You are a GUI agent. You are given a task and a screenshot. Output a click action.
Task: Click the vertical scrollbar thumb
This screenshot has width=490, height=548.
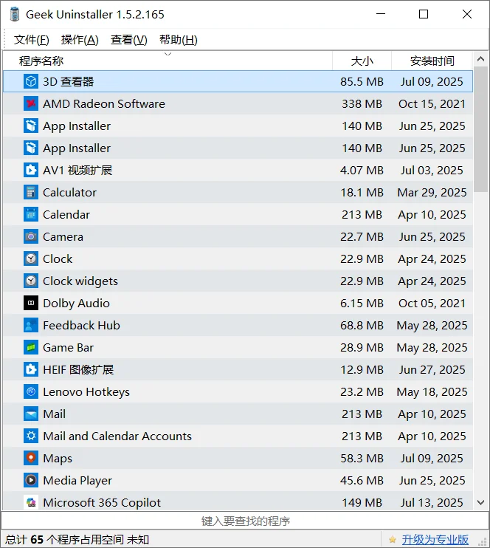[480, 129]
